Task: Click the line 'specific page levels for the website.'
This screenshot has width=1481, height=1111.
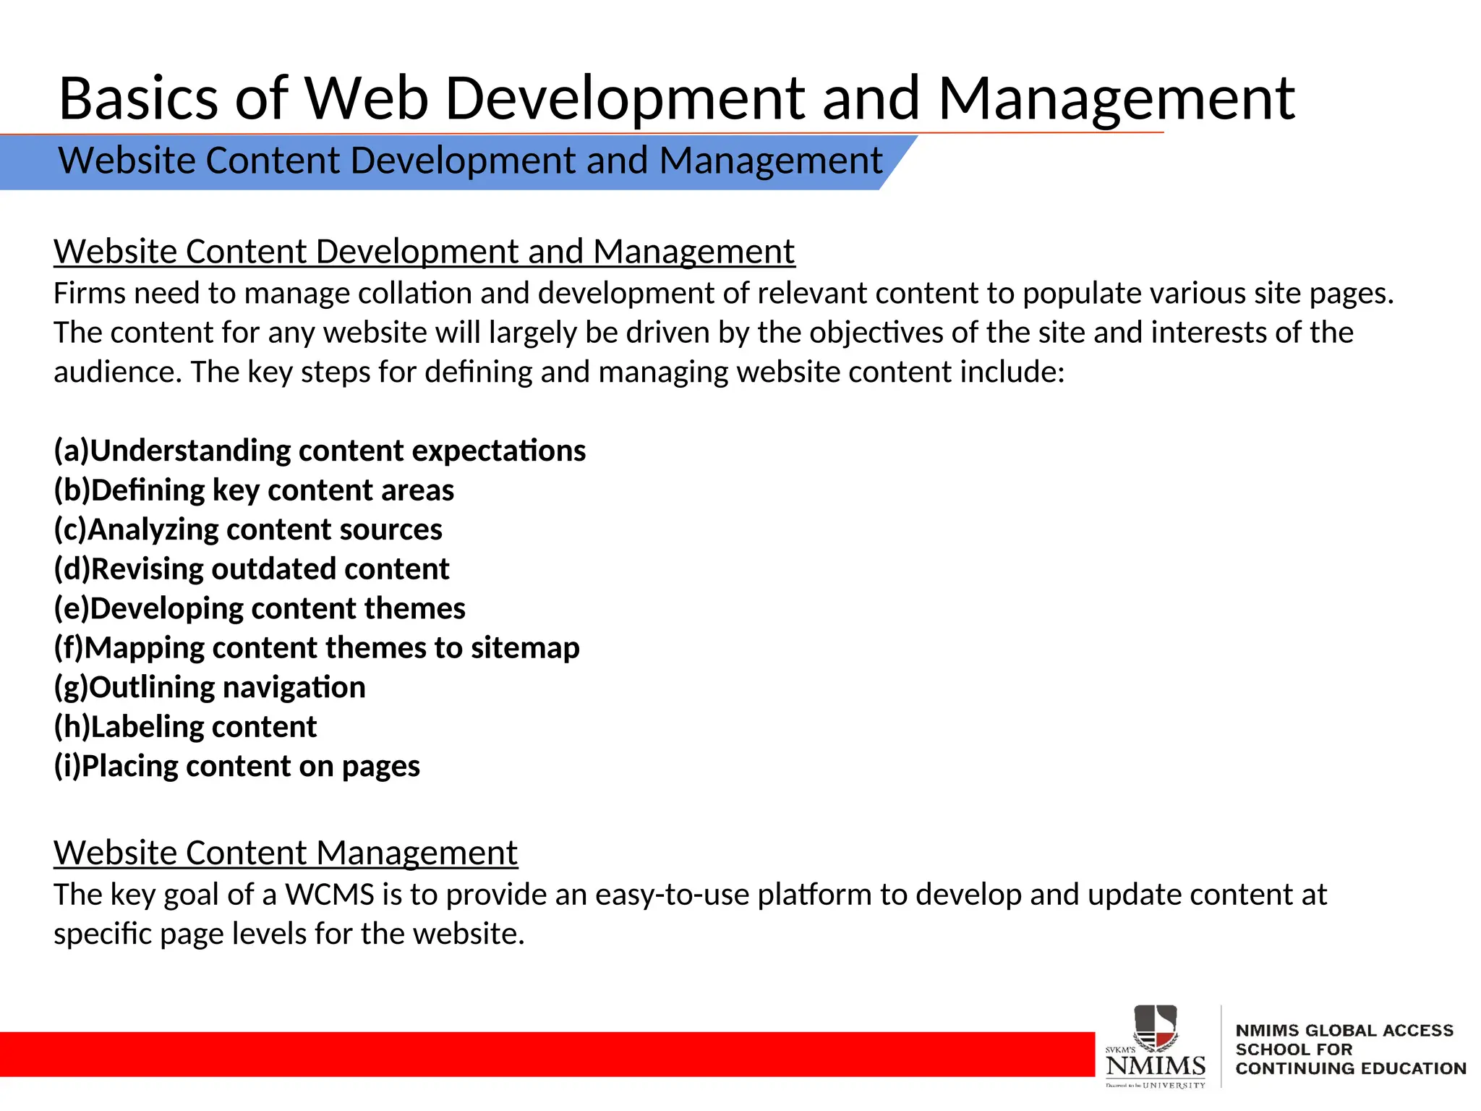Action: [x=289, y=935]
